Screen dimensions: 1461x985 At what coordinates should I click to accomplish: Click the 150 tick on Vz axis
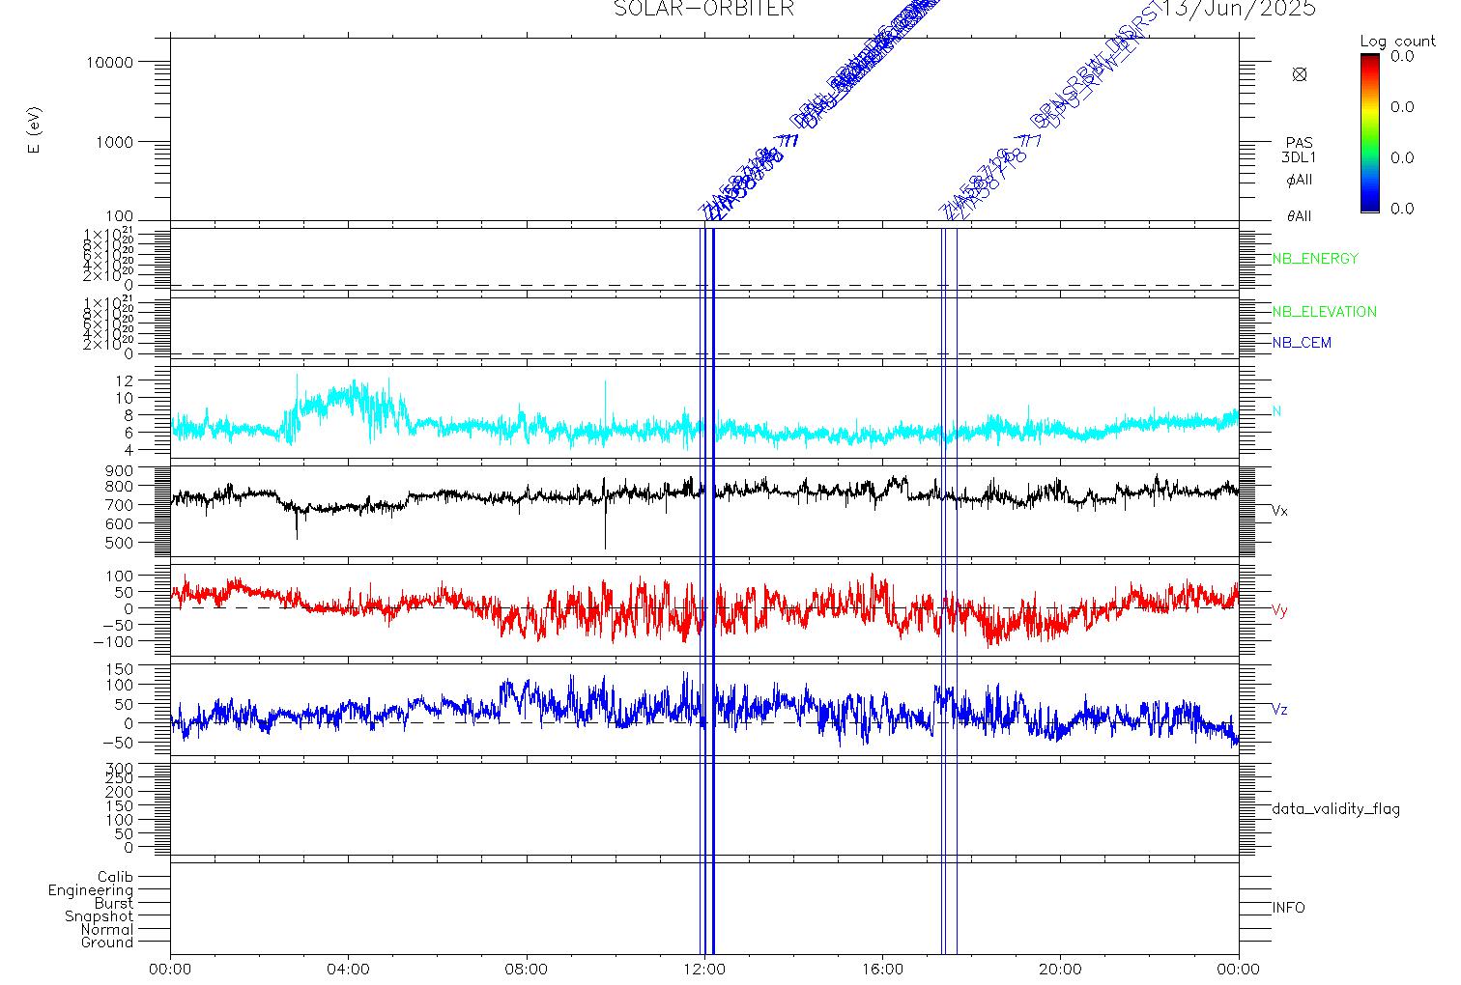(120, 669)
